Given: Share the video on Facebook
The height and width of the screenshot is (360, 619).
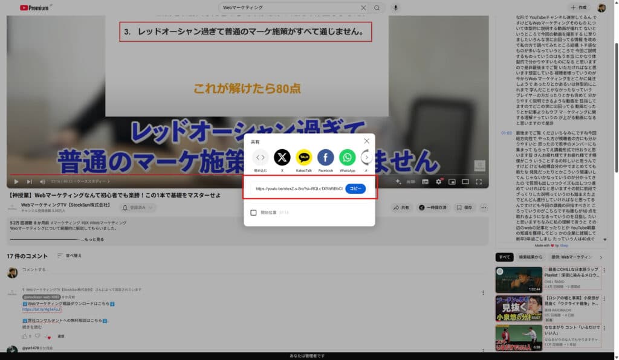Looking at the screenshot, I should click(x=326, y=157).
